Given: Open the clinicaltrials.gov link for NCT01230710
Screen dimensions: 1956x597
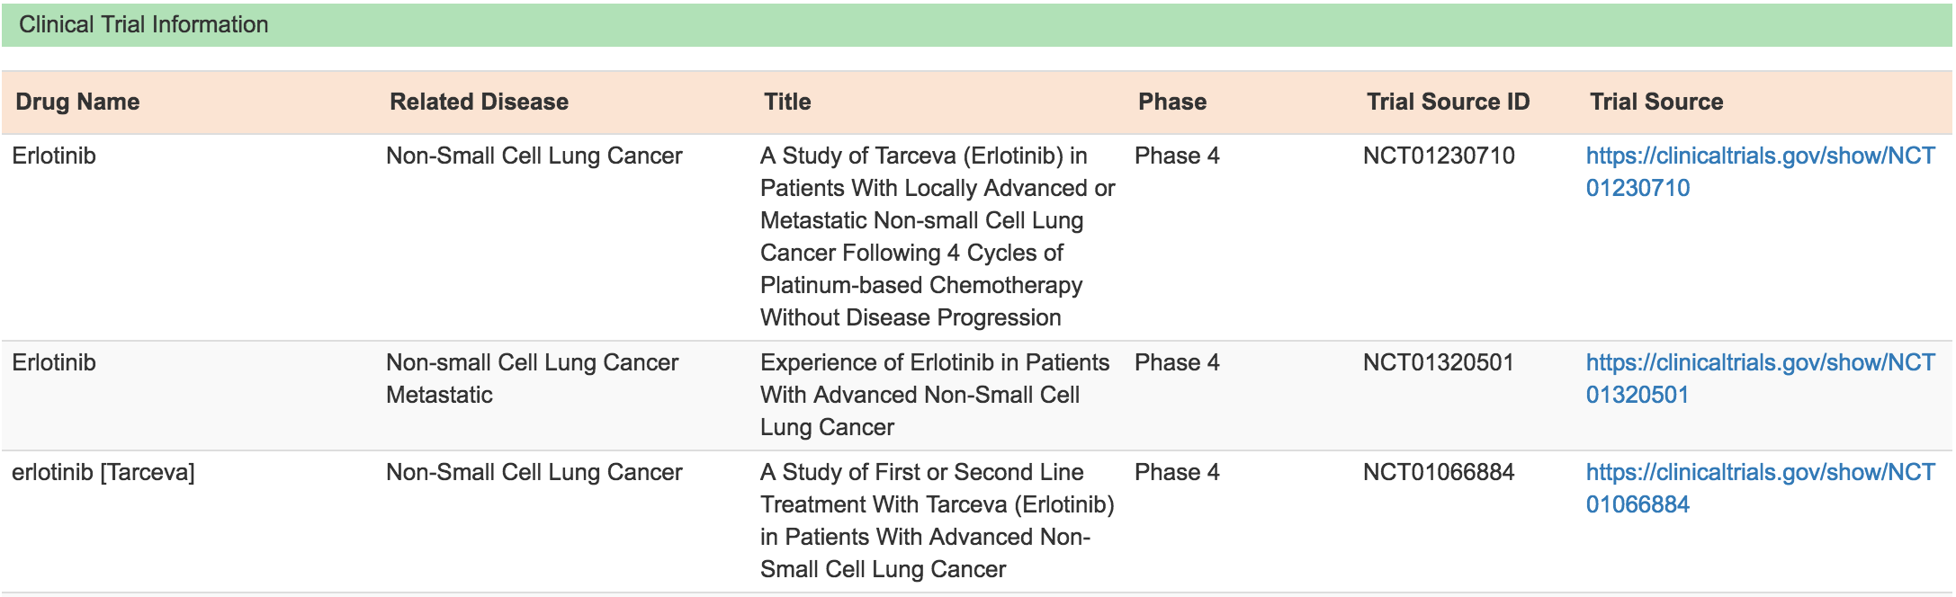Looking at the screenshot, I should (x=1760, y=172).
